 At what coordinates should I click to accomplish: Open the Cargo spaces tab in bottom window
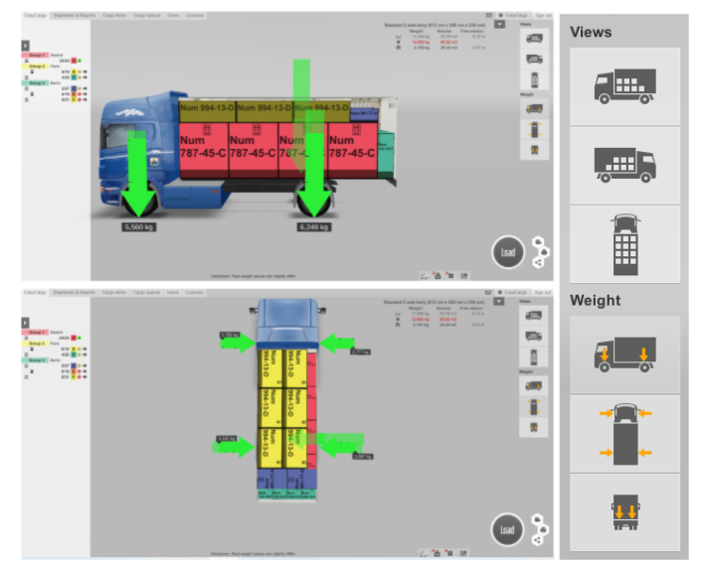(147, 293)
